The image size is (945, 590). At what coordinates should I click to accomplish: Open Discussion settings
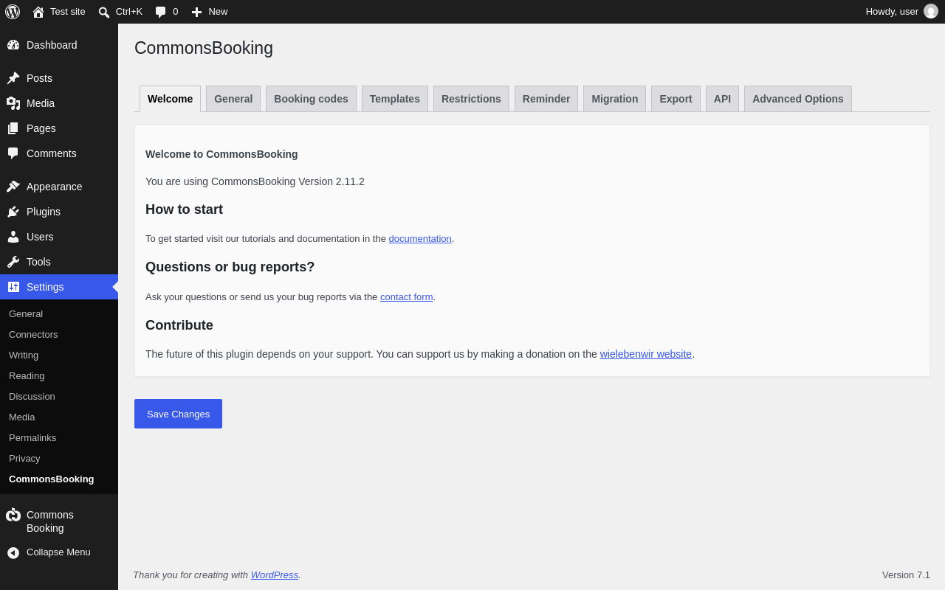tap(32, 396)
